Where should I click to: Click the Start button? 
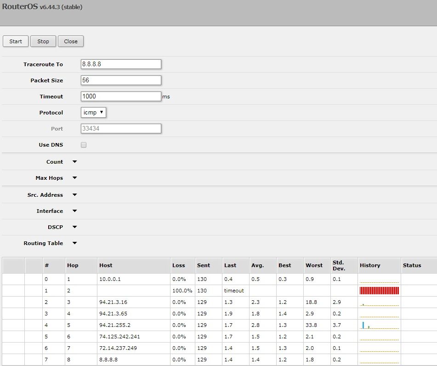[x=16, y=41]
